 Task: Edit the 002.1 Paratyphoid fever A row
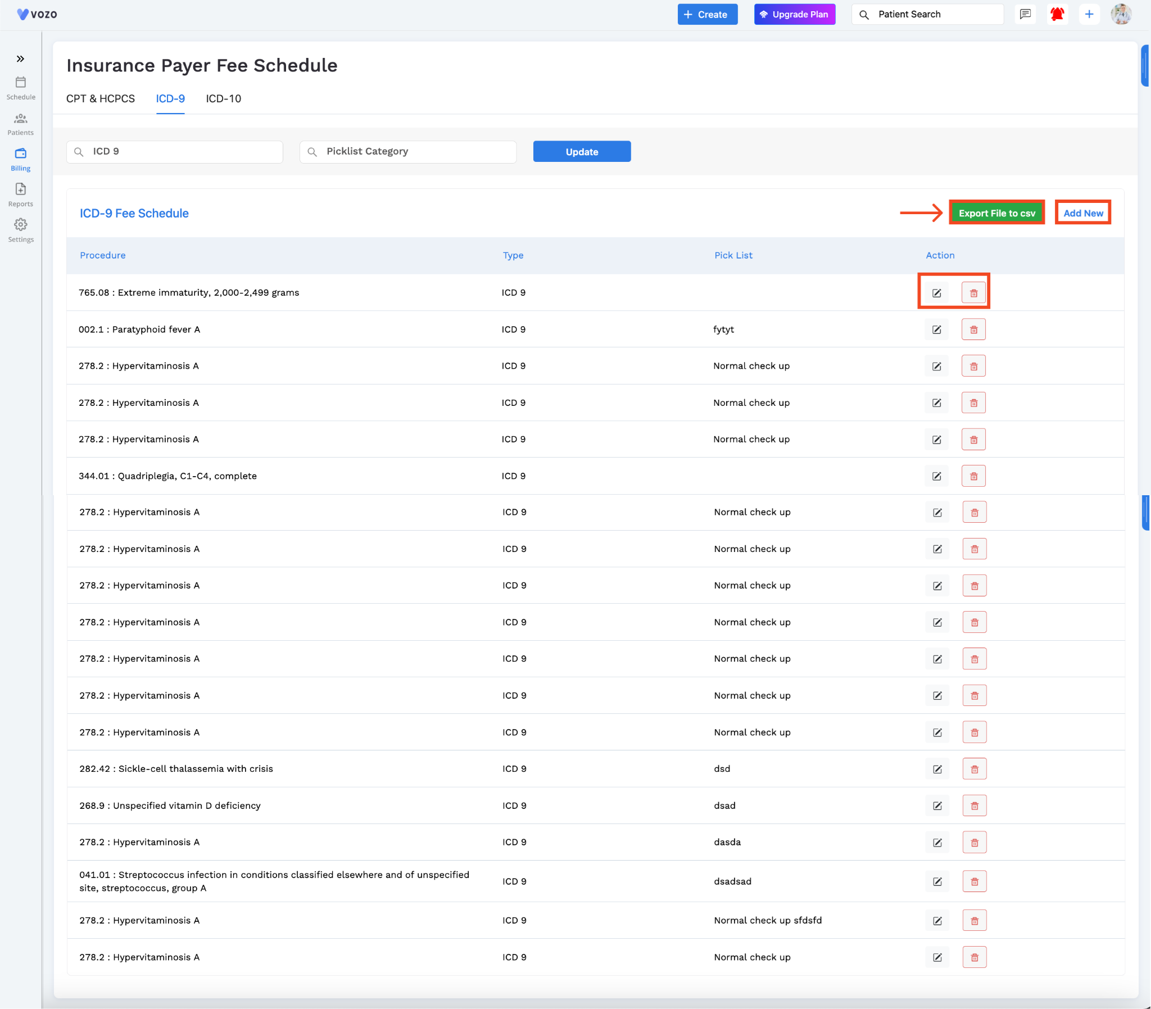click(x=936, y=329)
